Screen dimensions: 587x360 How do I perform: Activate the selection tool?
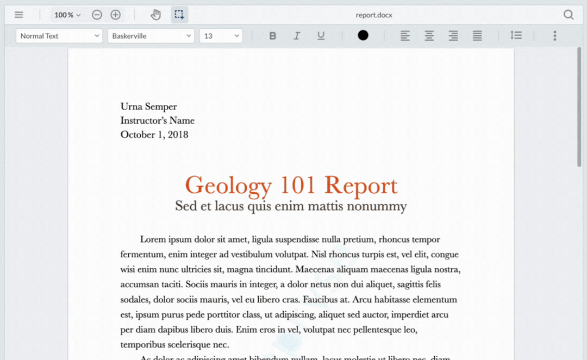click(179, 15)
